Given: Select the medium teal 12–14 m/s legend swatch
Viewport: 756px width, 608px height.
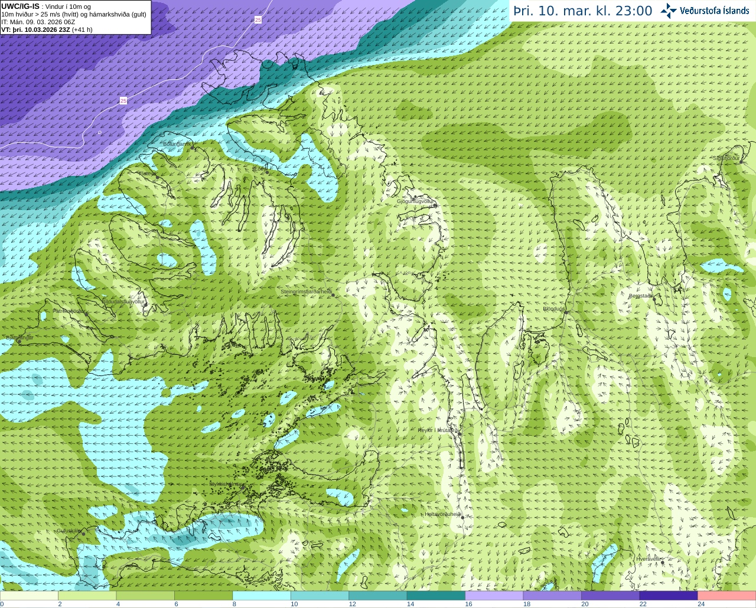Looking at the screenshot, I should pyautogui.click(x=378, y=596).
